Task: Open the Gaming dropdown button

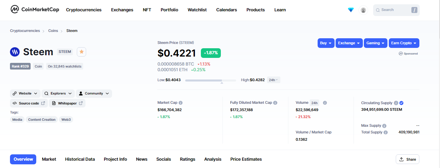Action: [x=375, y=43]
